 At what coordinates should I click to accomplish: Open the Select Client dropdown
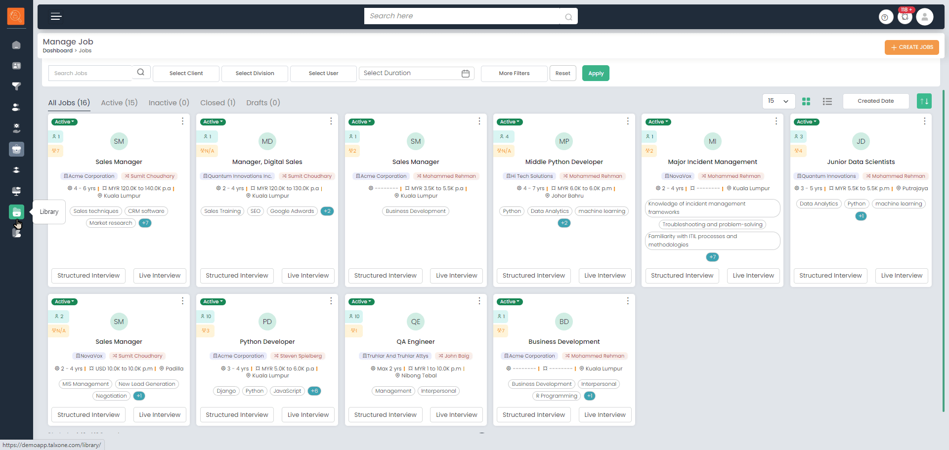186,74
